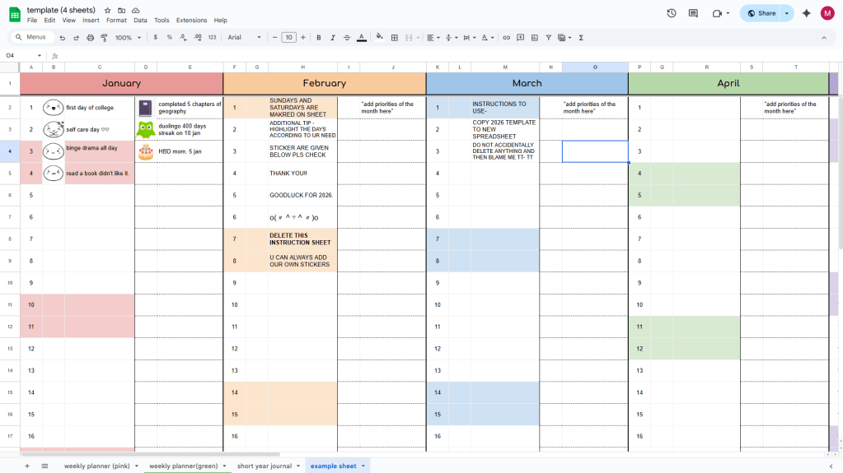
Task: Expand the Share button dropdown arrow
Action: coord(787,13)
